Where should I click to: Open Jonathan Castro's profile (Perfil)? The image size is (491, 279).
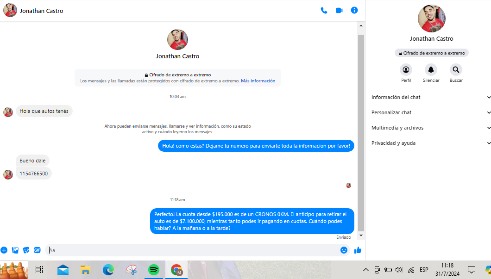point(406,70)
